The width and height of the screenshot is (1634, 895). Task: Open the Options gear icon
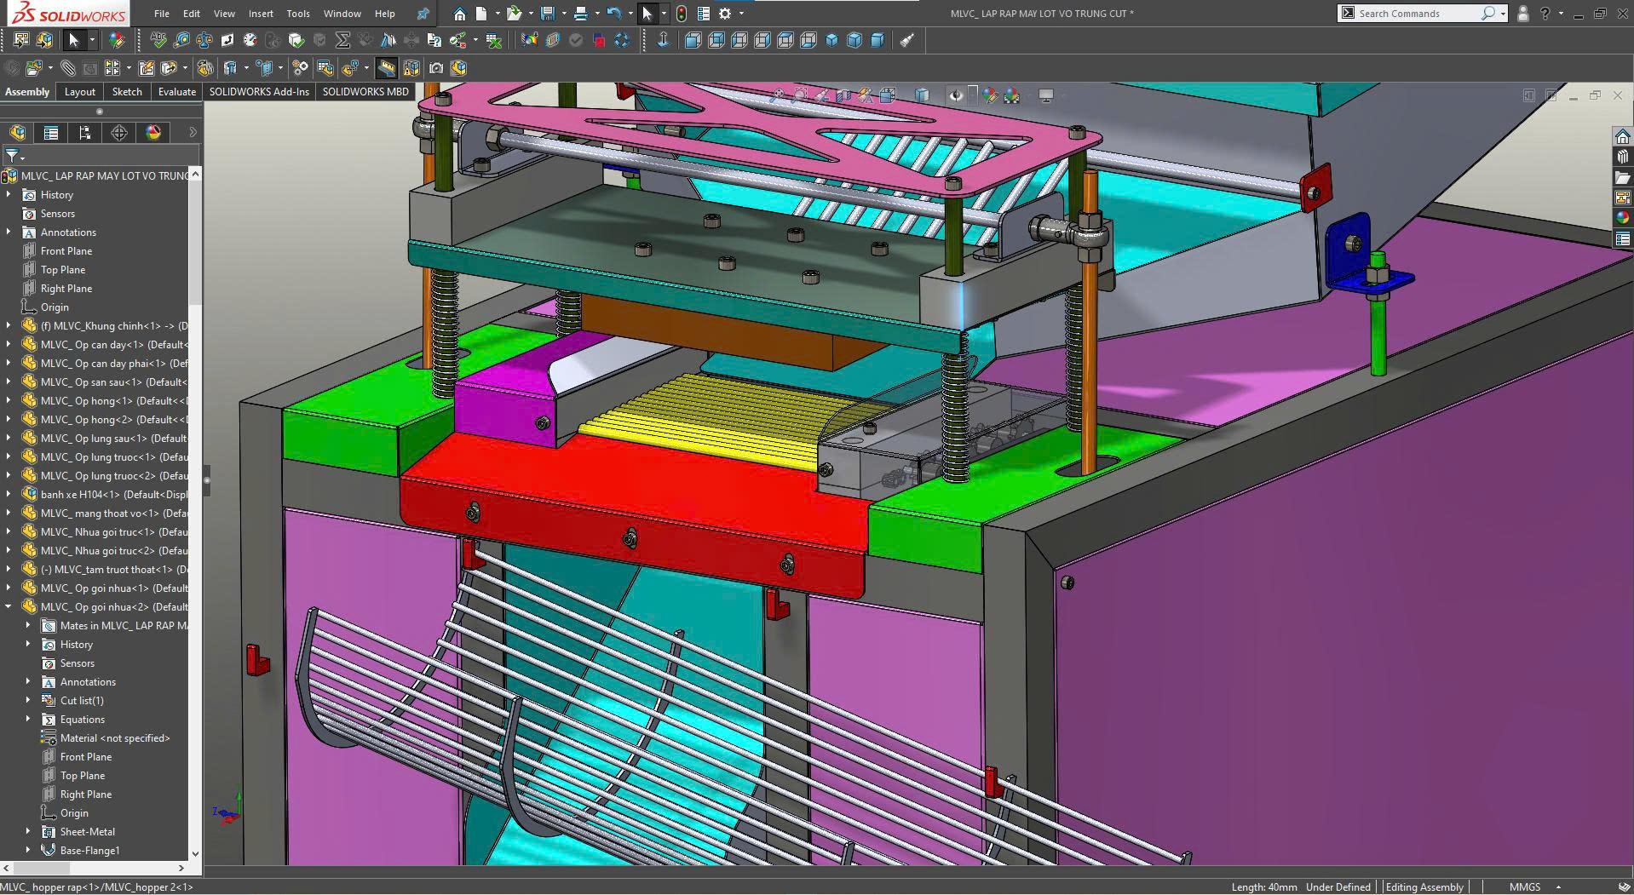click(725, 14)
